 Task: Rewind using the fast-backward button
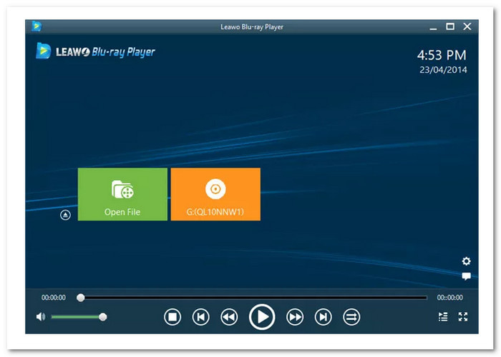(x=229, y=317)
